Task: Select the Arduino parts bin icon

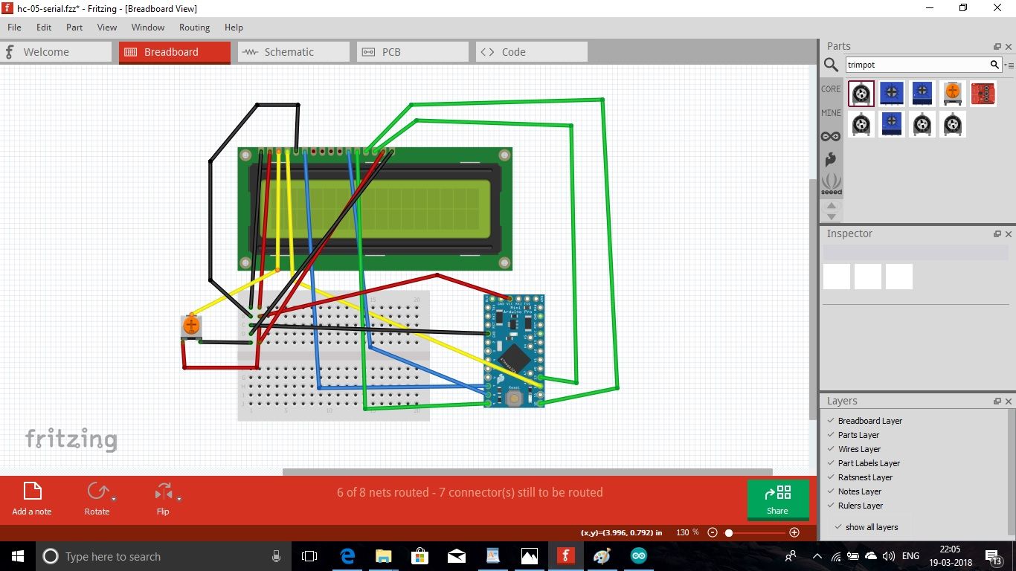Action: (x=831, y=136)
